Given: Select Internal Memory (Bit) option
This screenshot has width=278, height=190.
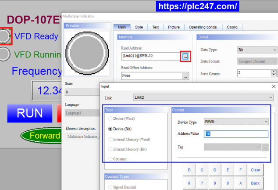Looking at the screenshot, I should click(110, 149).
